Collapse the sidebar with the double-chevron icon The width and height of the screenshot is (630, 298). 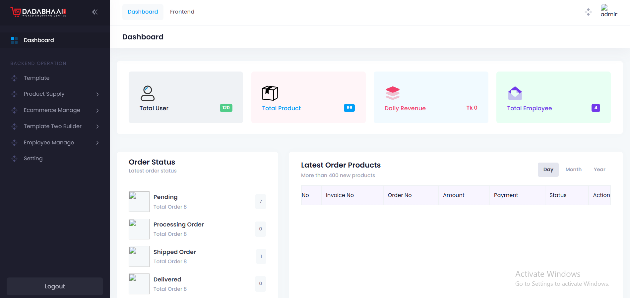coord(95,12)
